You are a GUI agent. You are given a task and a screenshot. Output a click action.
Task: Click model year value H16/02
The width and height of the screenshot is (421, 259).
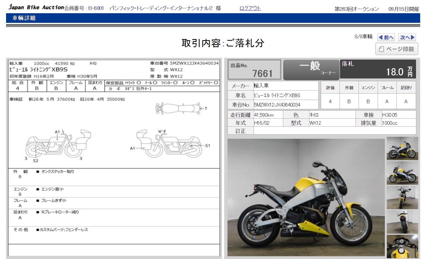pyautogui.click(x=262, y=123)
